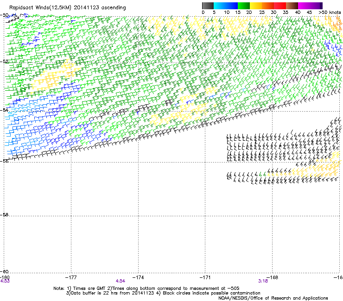Click the 'Times are GMT' note line
This screenshot has width=343, height=301.
(x=146, y=288)
